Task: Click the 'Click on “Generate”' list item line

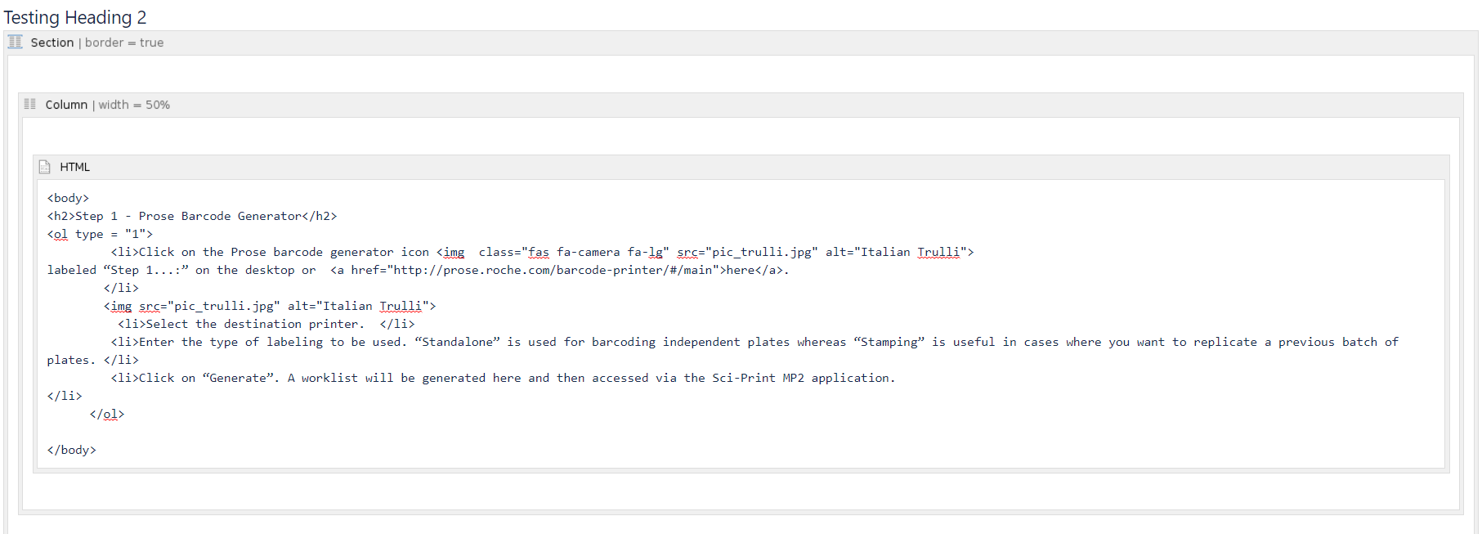Action: (x=503, y=378)
